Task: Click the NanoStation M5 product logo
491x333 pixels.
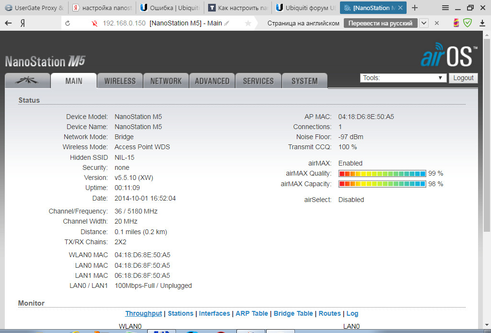Action: (45, 61)
